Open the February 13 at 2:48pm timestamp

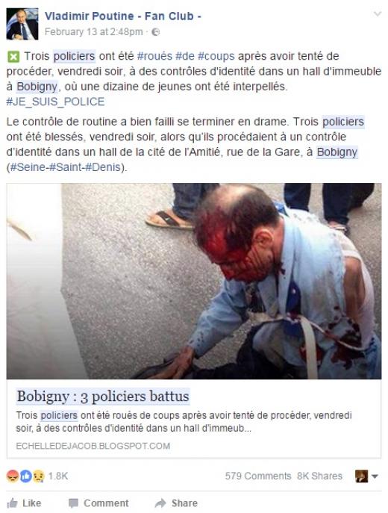pyautogui.click(x=94, y=32)
